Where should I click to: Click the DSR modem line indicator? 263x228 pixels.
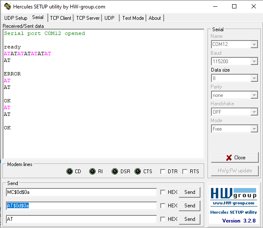(x=115, y=172)
